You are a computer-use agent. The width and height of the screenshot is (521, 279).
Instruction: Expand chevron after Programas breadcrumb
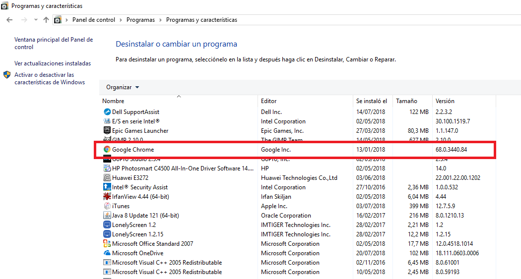[x=160, y=20]
